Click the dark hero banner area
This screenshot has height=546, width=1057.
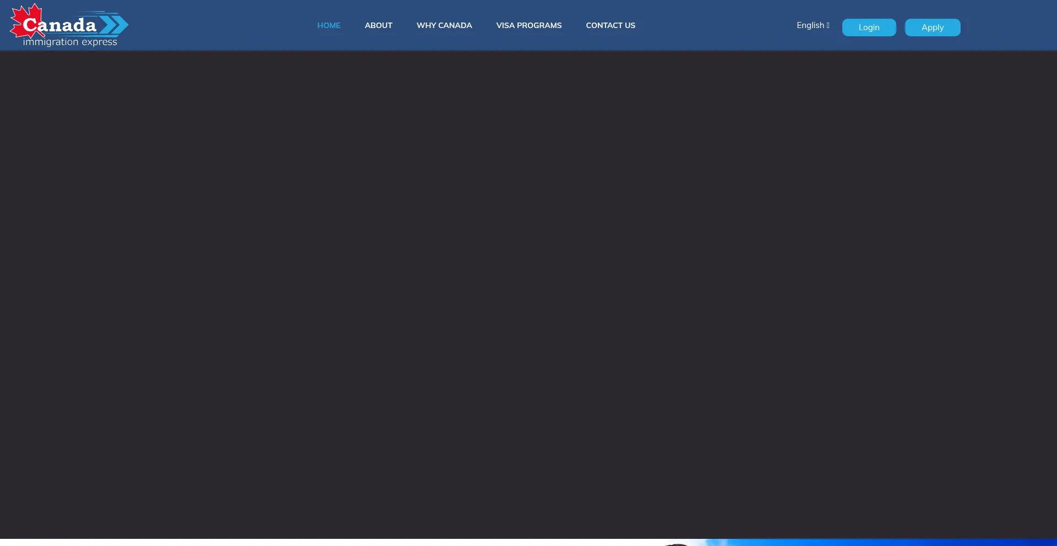[x=528, y=291]
